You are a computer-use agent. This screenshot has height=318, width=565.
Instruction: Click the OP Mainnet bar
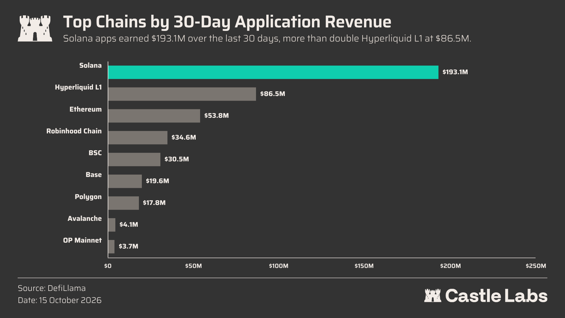(x=111, y=246)
